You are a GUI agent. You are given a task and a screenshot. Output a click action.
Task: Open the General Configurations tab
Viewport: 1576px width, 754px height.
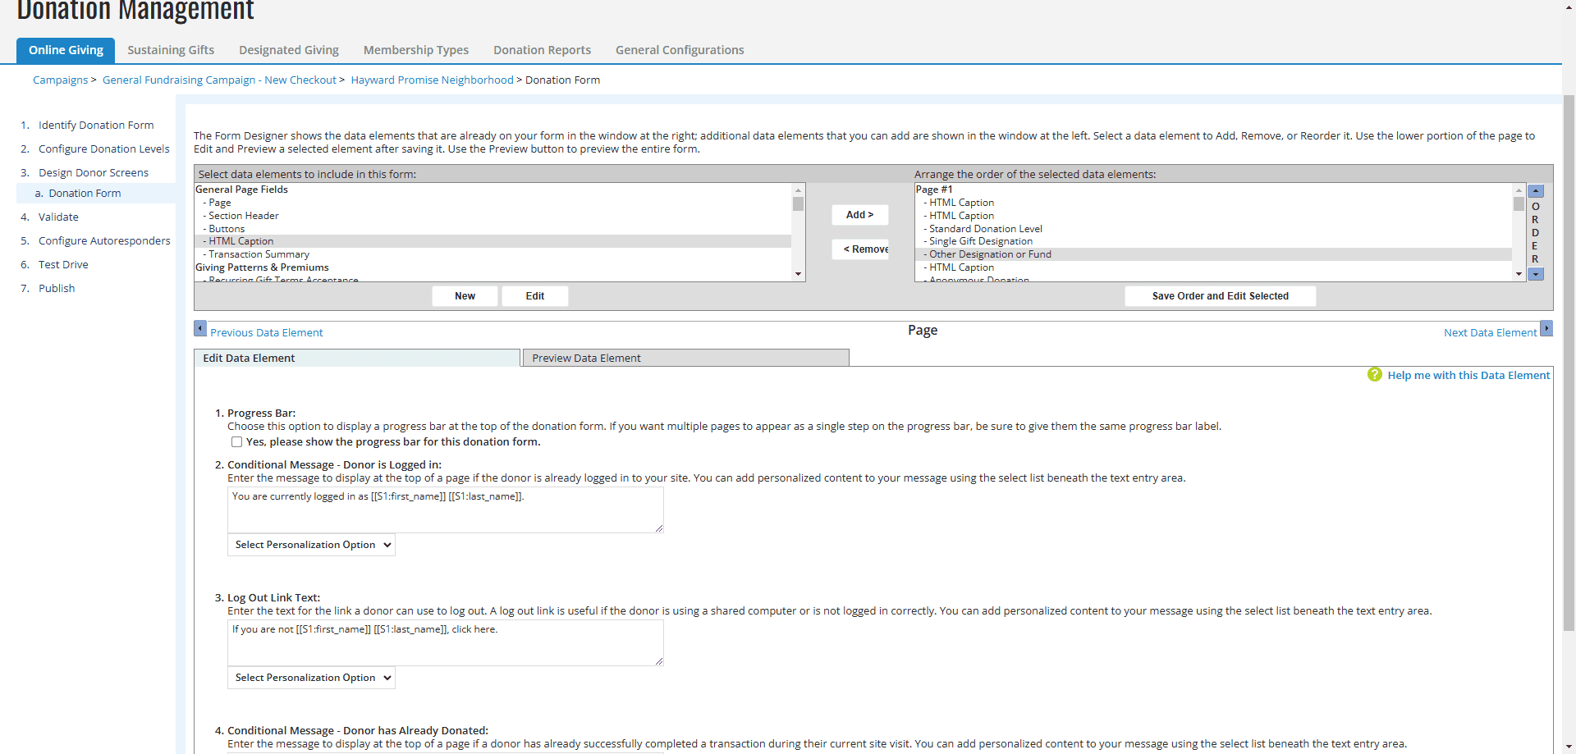pyautogui.click(x=680, y=50)
